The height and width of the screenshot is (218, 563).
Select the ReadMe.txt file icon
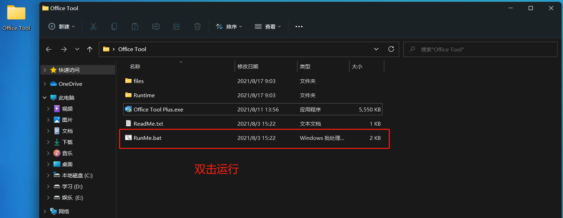coord(129,124)
